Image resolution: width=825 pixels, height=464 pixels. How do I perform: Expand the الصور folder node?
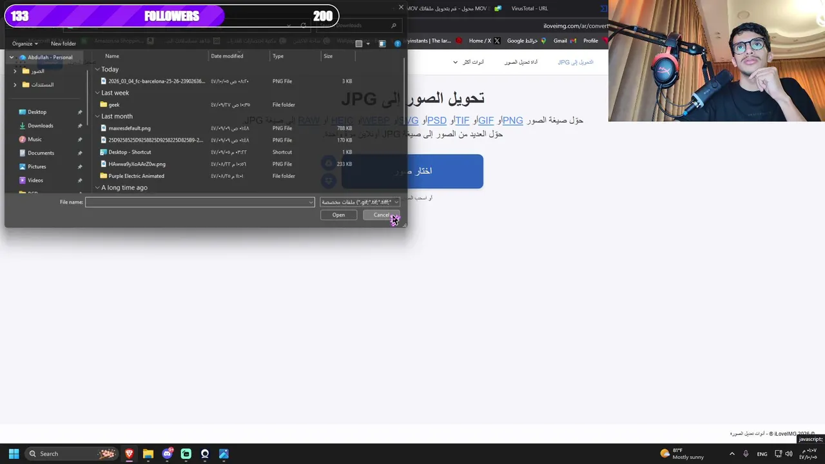[15, 71]
